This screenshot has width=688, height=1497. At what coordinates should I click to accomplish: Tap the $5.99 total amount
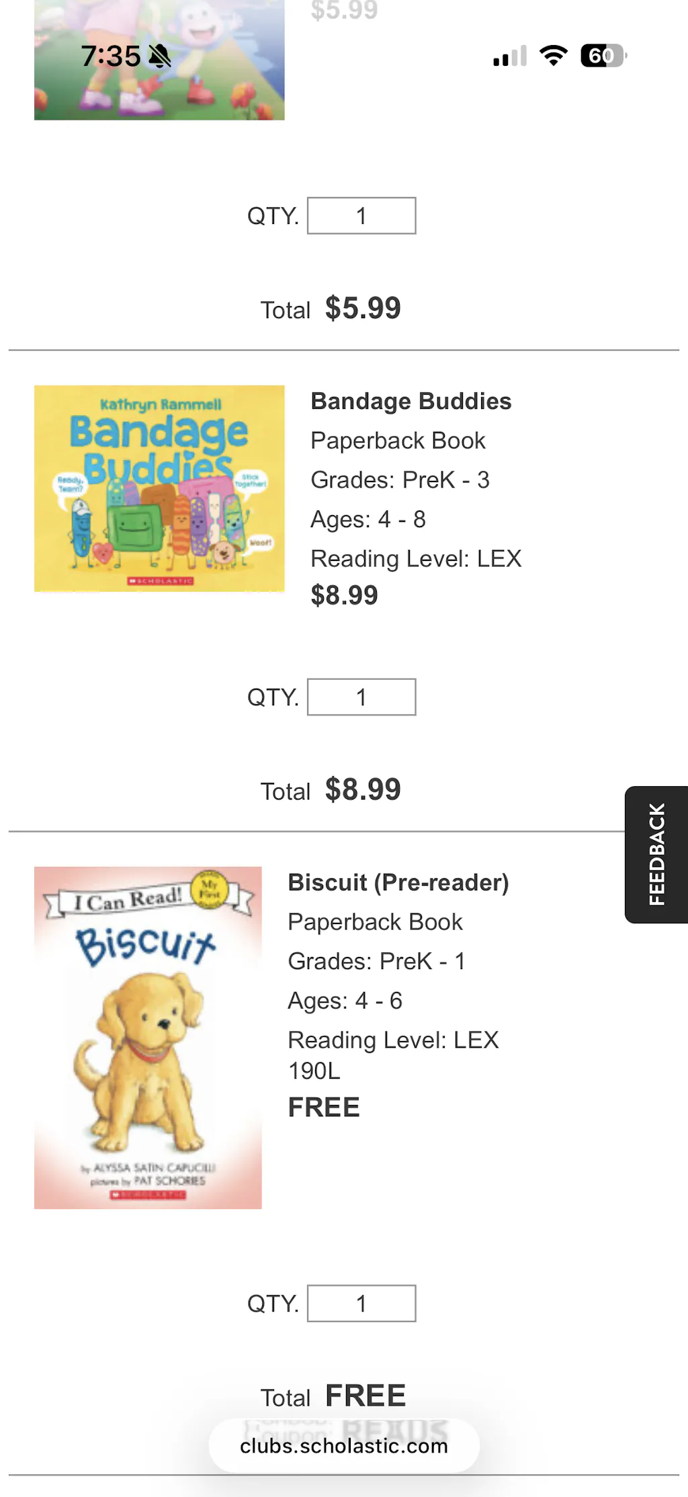(363, 309)
